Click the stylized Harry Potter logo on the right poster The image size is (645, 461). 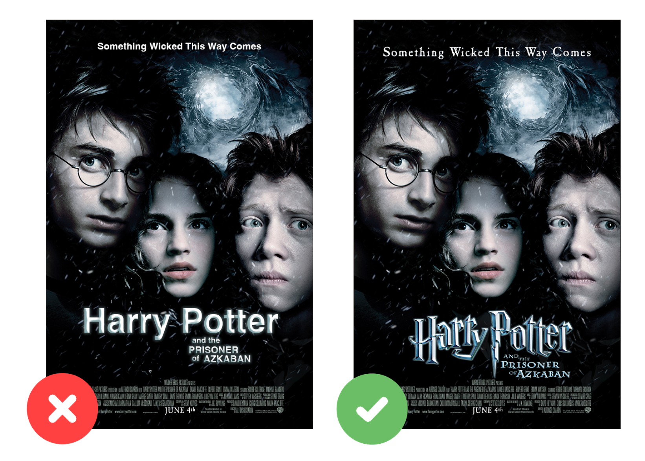click(x=491, y=337)
